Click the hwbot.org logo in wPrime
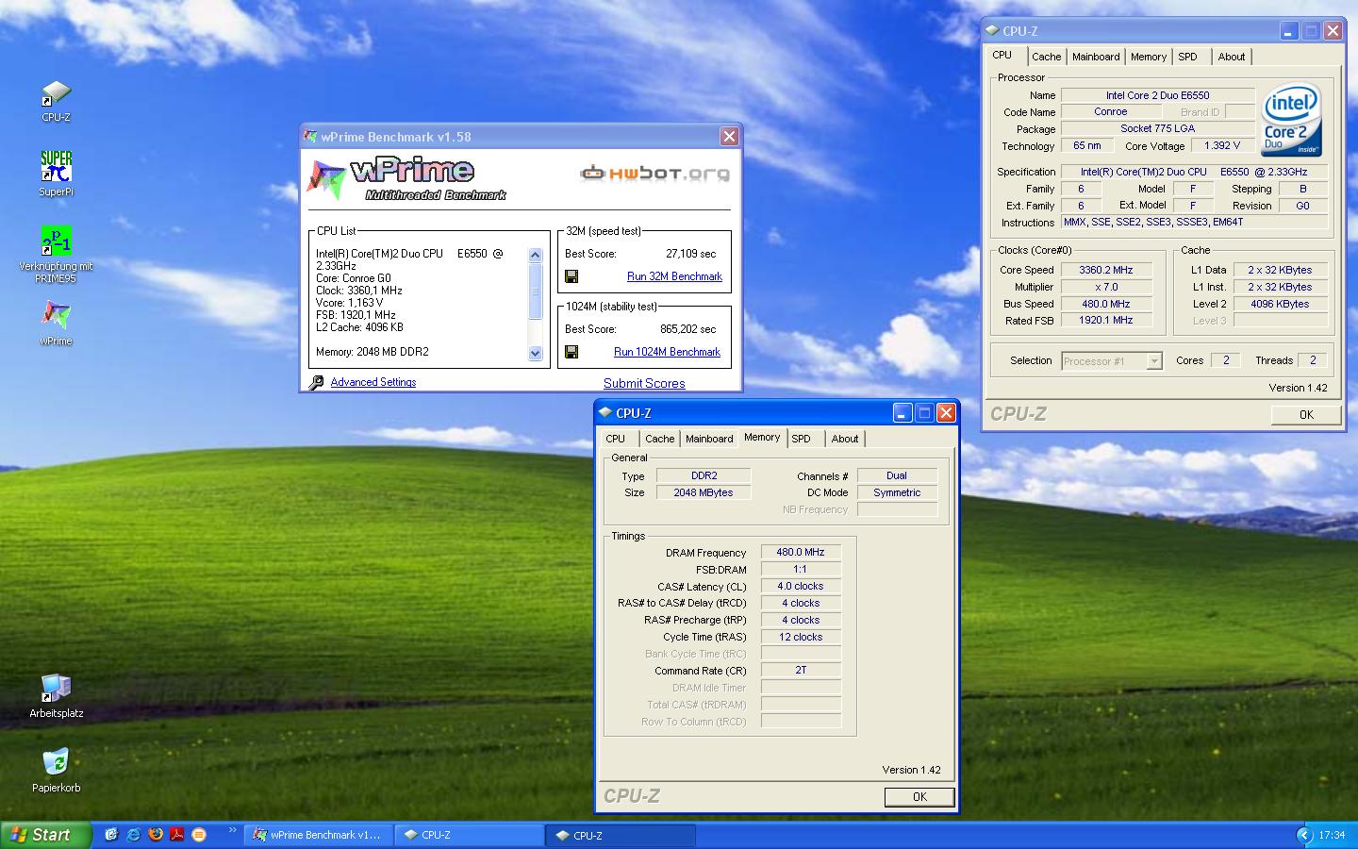This screenshot has height=849, width=1358. coord(654,173)
